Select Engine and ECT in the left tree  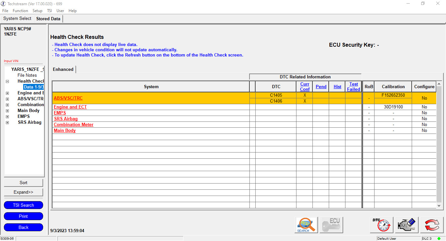pyautogui.click(x=31, y=93)
